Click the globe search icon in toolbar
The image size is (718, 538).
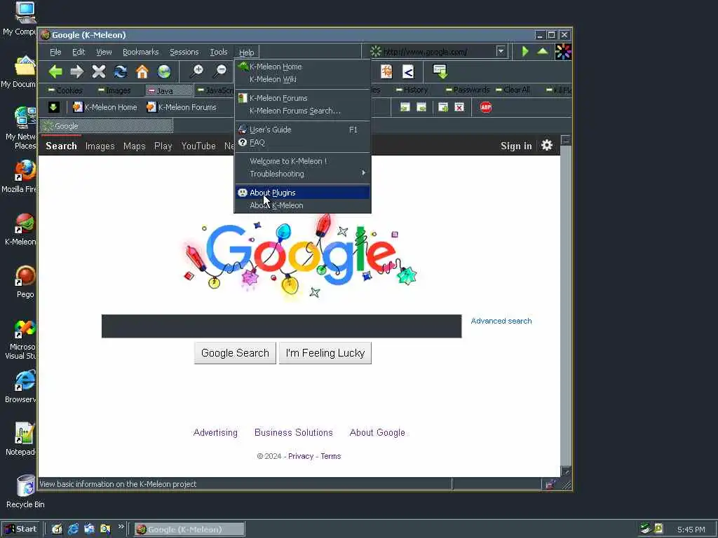(164, 71)
